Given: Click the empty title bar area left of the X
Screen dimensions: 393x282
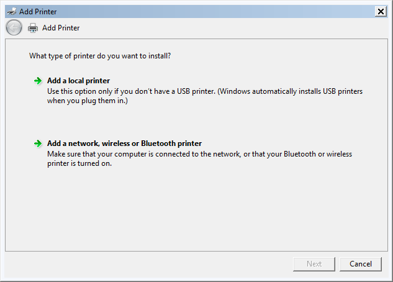Looking at the screenshot, I should pyautogui.click(x=215, y=12).
